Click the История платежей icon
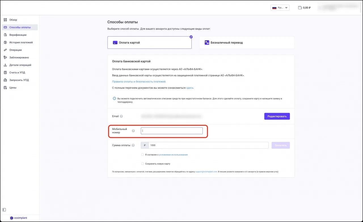 (5, 42)
